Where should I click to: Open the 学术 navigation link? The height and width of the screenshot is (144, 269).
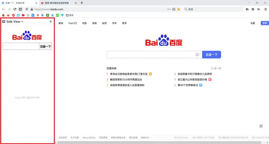[x=114, y=23]
